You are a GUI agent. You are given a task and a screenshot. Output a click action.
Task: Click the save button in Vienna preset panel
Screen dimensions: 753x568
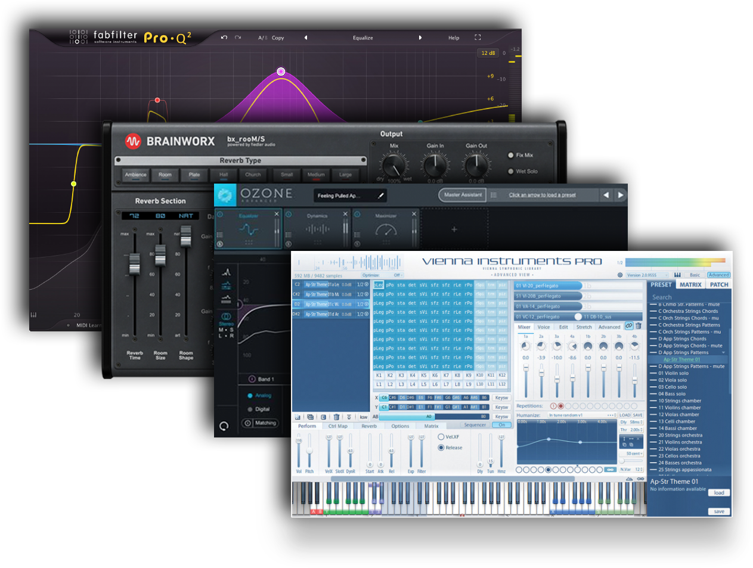719,511
